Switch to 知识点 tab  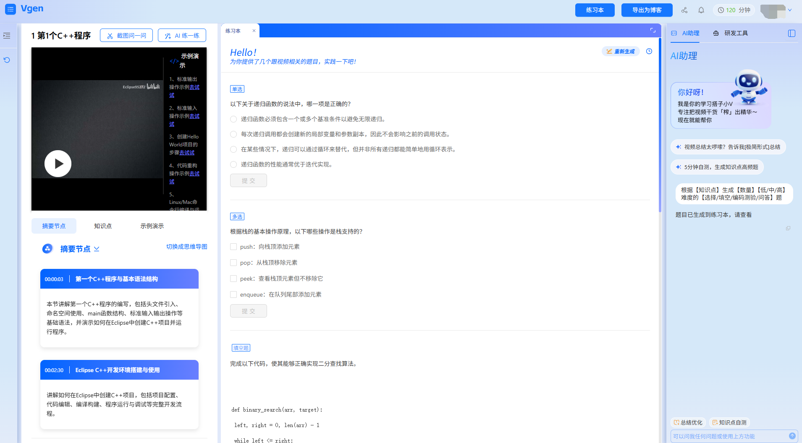click(103, 226)
